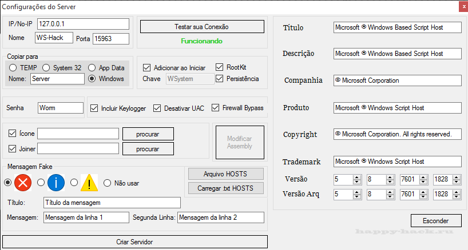Viewport: 468px width, 250px height.
Task: Click procurar next to the Ícone field
Action: click(x=148, y=134)
